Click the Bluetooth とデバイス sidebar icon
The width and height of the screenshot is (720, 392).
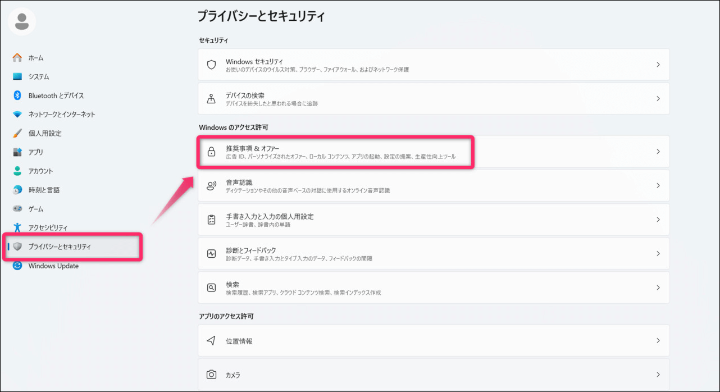[17, 95]
